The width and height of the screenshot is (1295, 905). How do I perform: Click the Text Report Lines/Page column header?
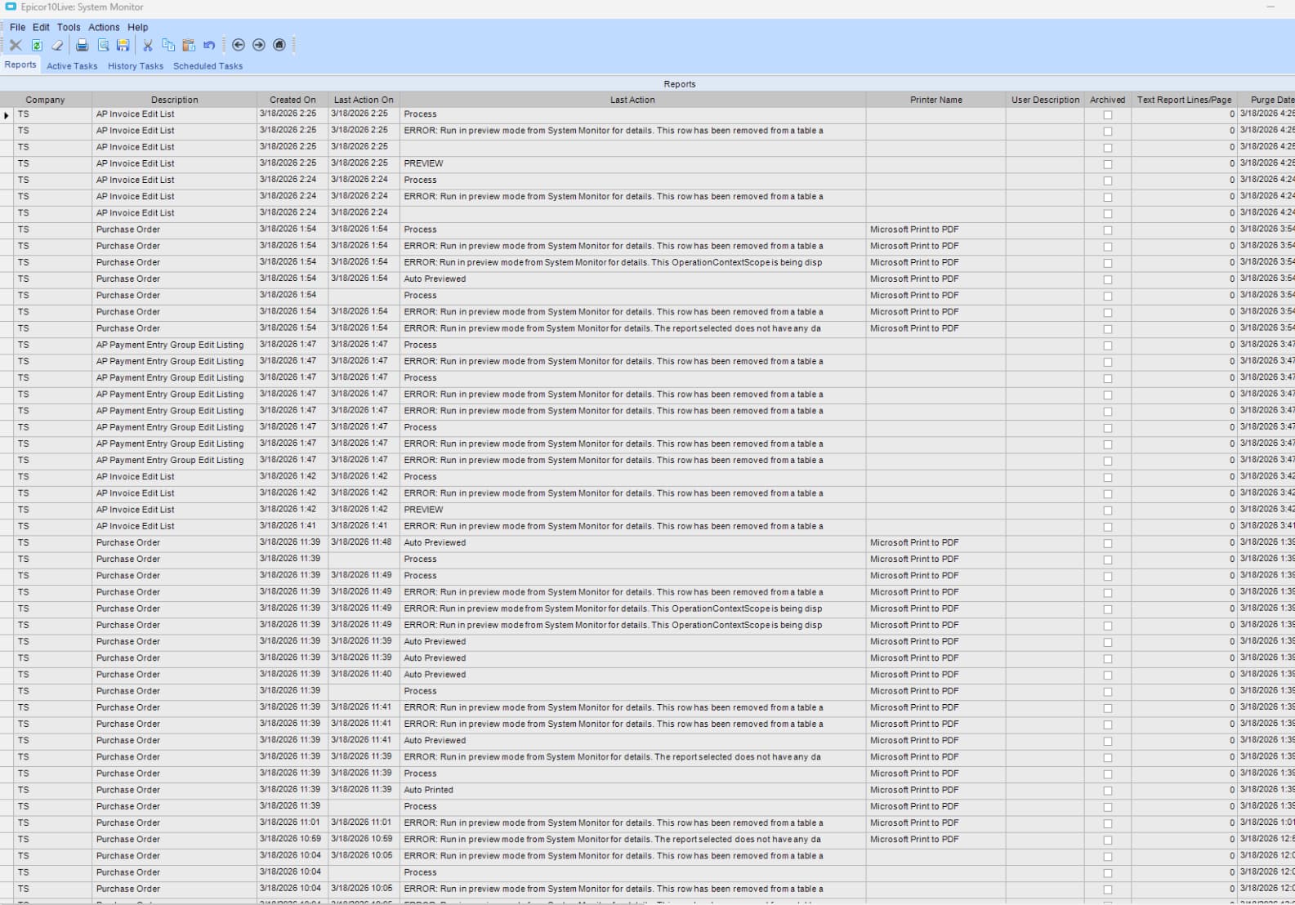coord(1184,100)
